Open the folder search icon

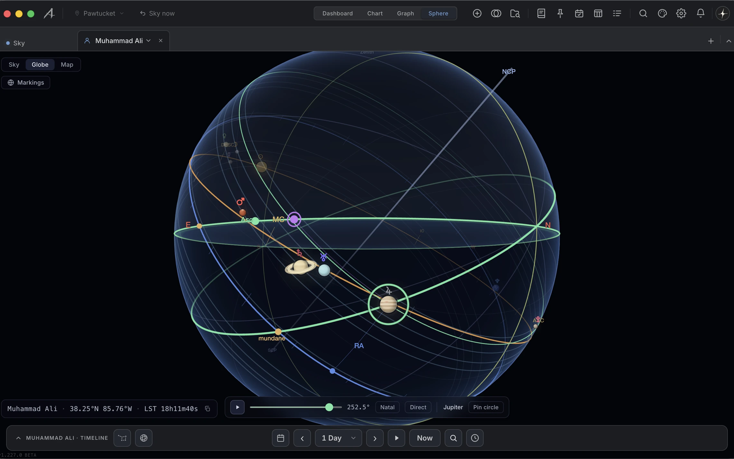515,13
